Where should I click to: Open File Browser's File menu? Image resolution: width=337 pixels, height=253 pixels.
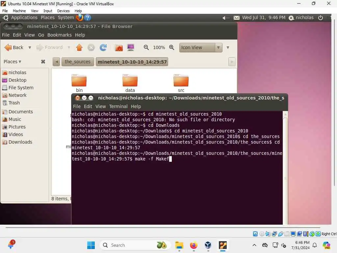(6, 35)
